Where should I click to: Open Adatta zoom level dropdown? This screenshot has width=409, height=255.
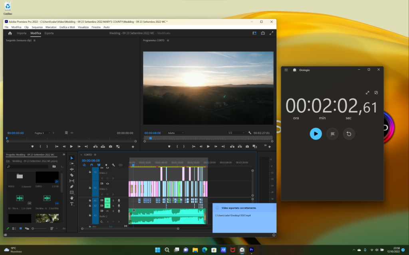(176, 133)
